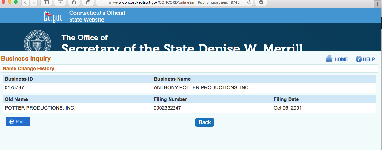
Task: Open a new tab with plus button
Action: [x=377, y=4]
